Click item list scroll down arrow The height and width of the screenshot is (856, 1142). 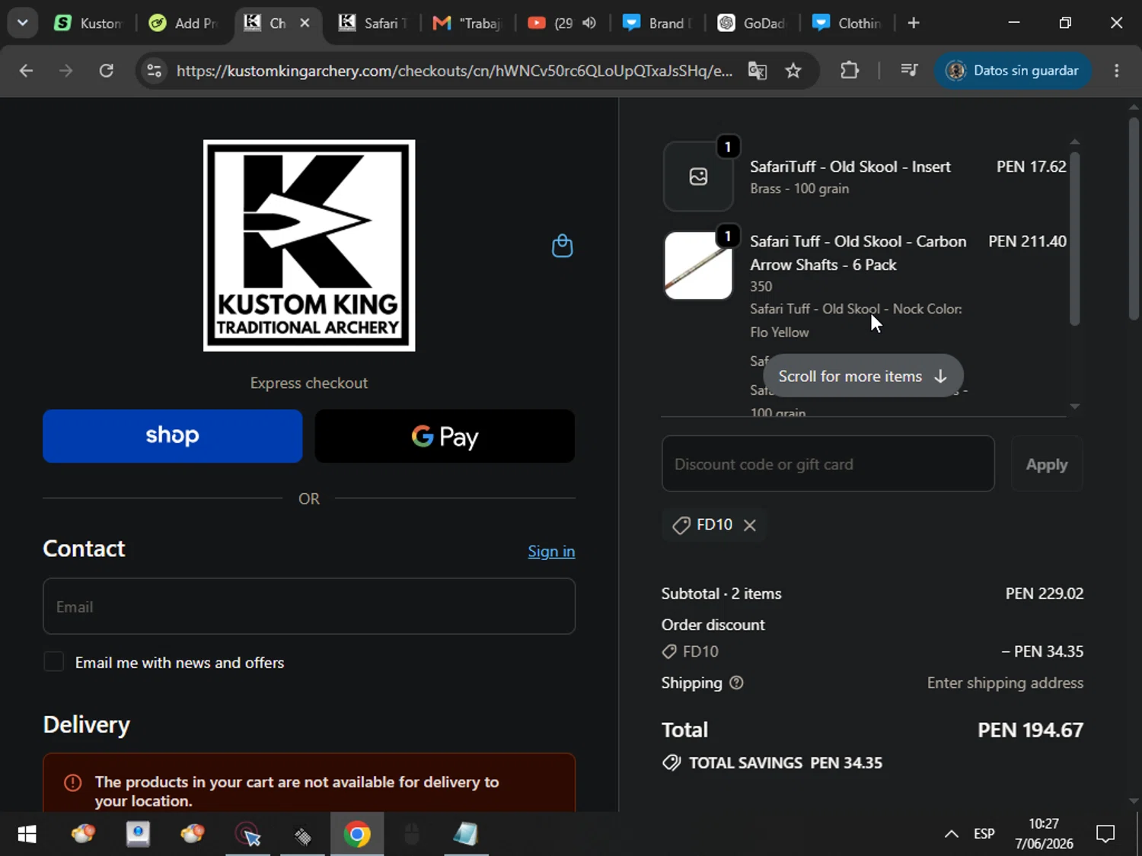pos(1075,406)
